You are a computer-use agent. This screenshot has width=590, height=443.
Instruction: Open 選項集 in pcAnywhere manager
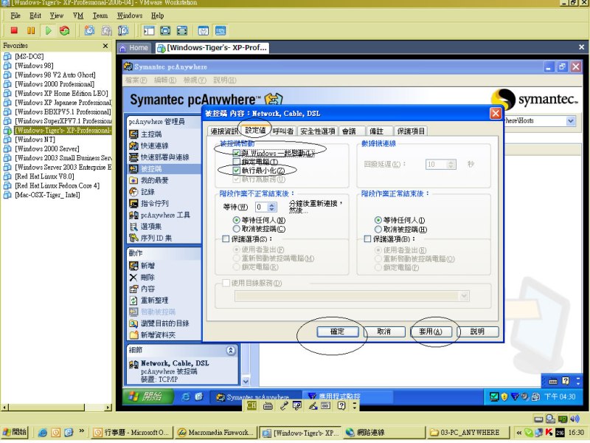[x=151, y=227]
